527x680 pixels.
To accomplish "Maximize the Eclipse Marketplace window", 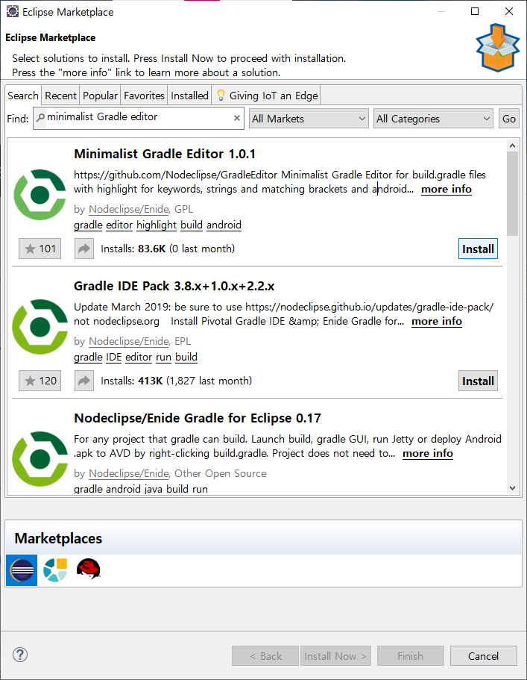I will 475,11.
